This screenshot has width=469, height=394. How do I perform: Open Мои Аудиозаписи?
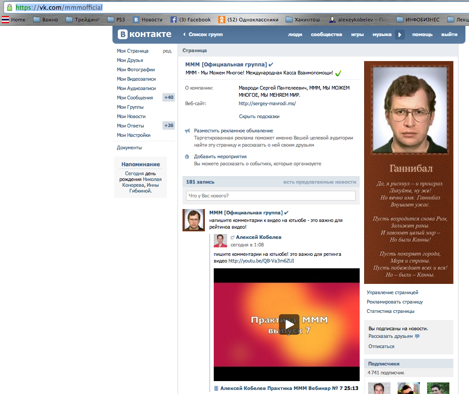click(x=137, y=88)
